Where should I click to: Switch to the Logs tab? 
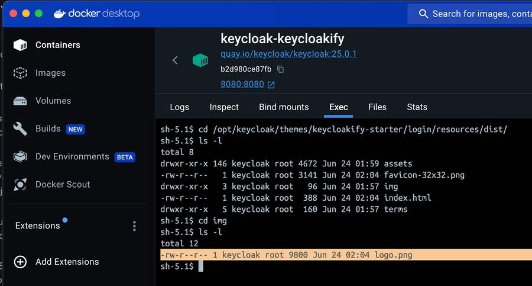(x=179, y=107)
